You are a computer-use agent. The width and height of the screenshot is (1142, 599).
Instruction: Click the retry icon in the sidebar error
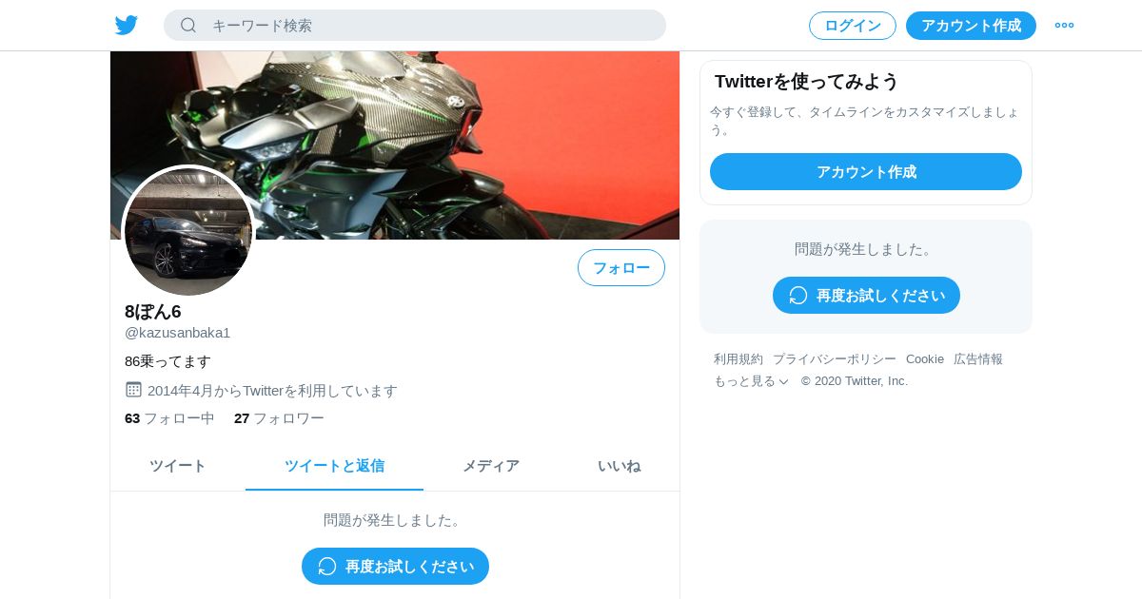798,296
